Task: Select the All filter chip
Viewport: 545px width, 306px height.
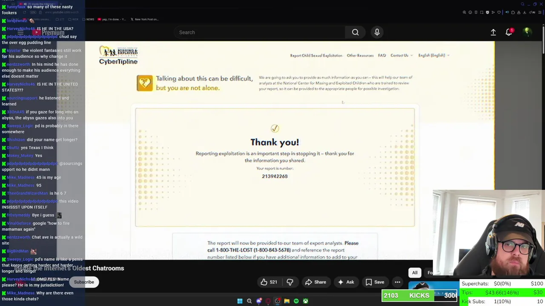Action: (415, 273)
